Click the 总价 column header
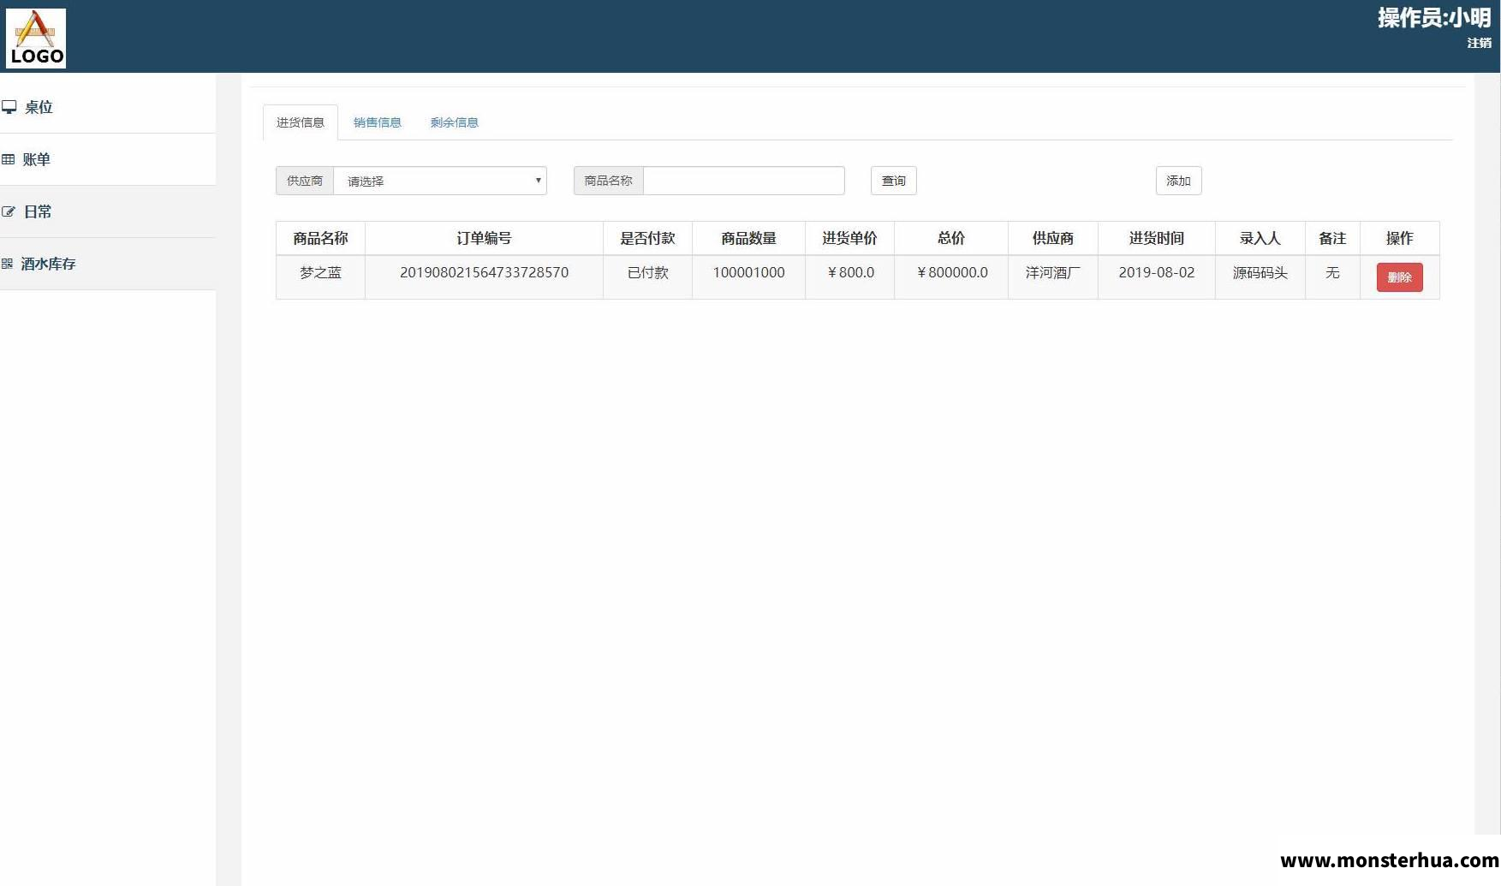Screen dimensions: 1501x886 tap(951, 238)
